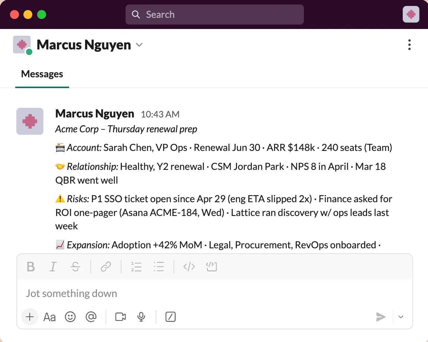Toggle bold formatting in composer
Screen dimensions: 428x342
point(31,267)
